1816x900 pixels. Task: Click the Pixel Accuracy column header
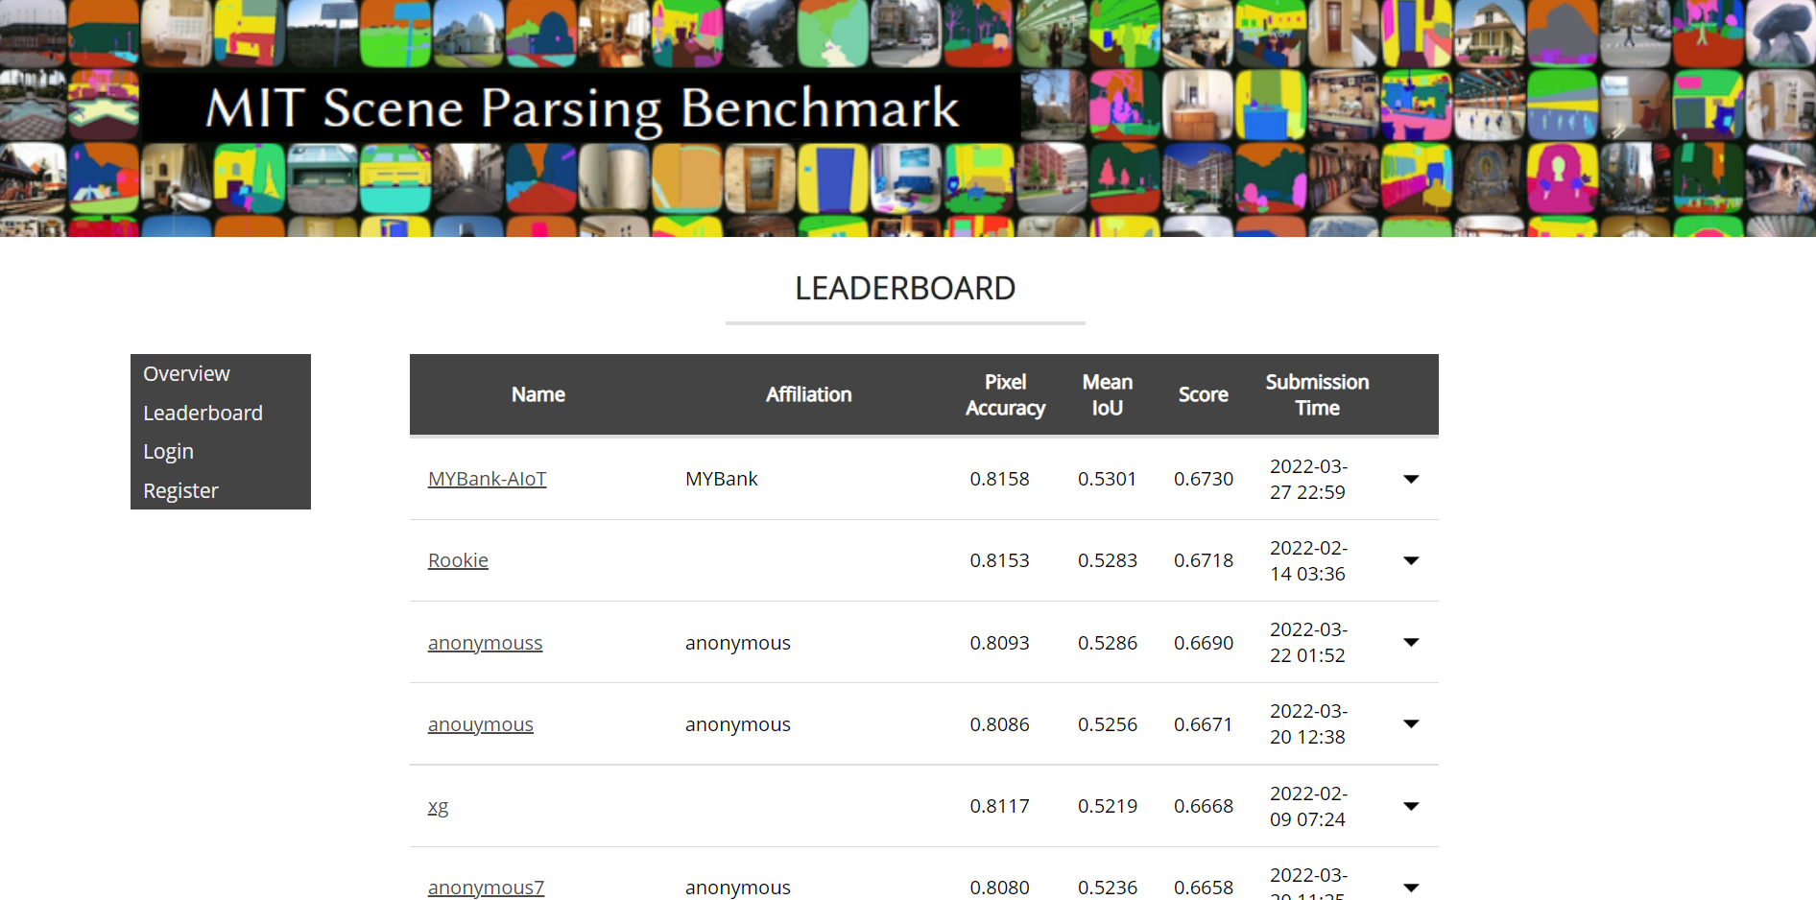click(1005, 394)
